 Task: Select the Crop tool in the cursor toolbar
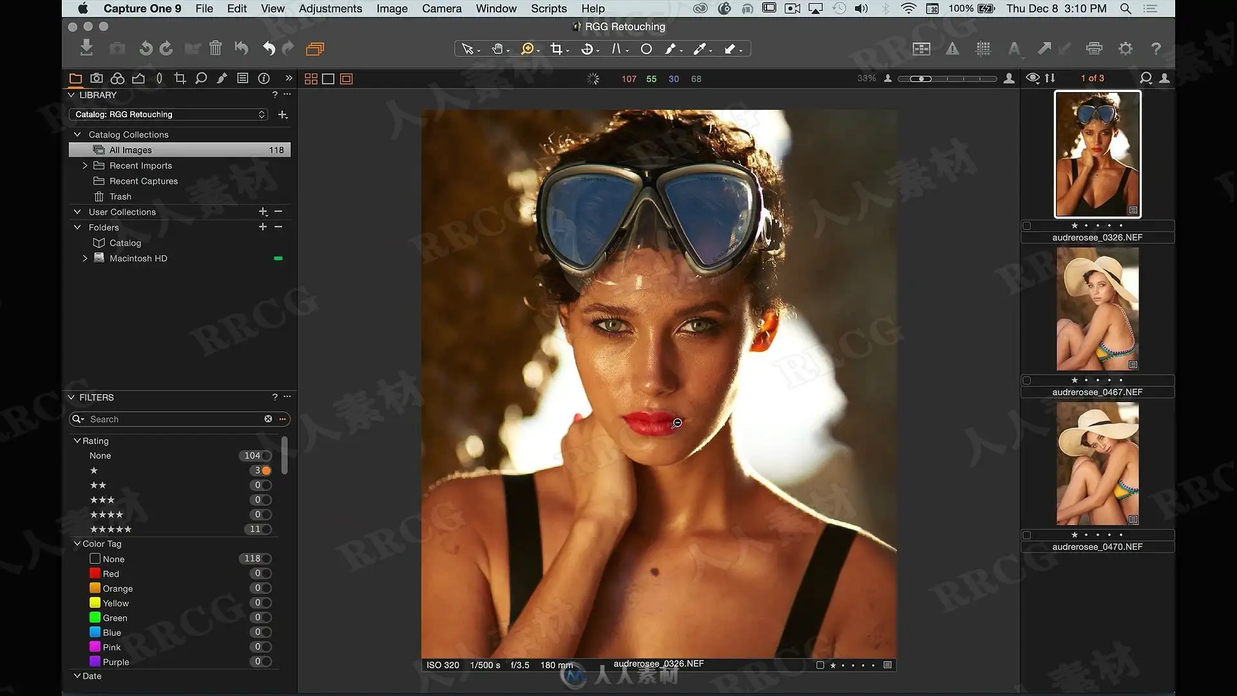point(557,49)
